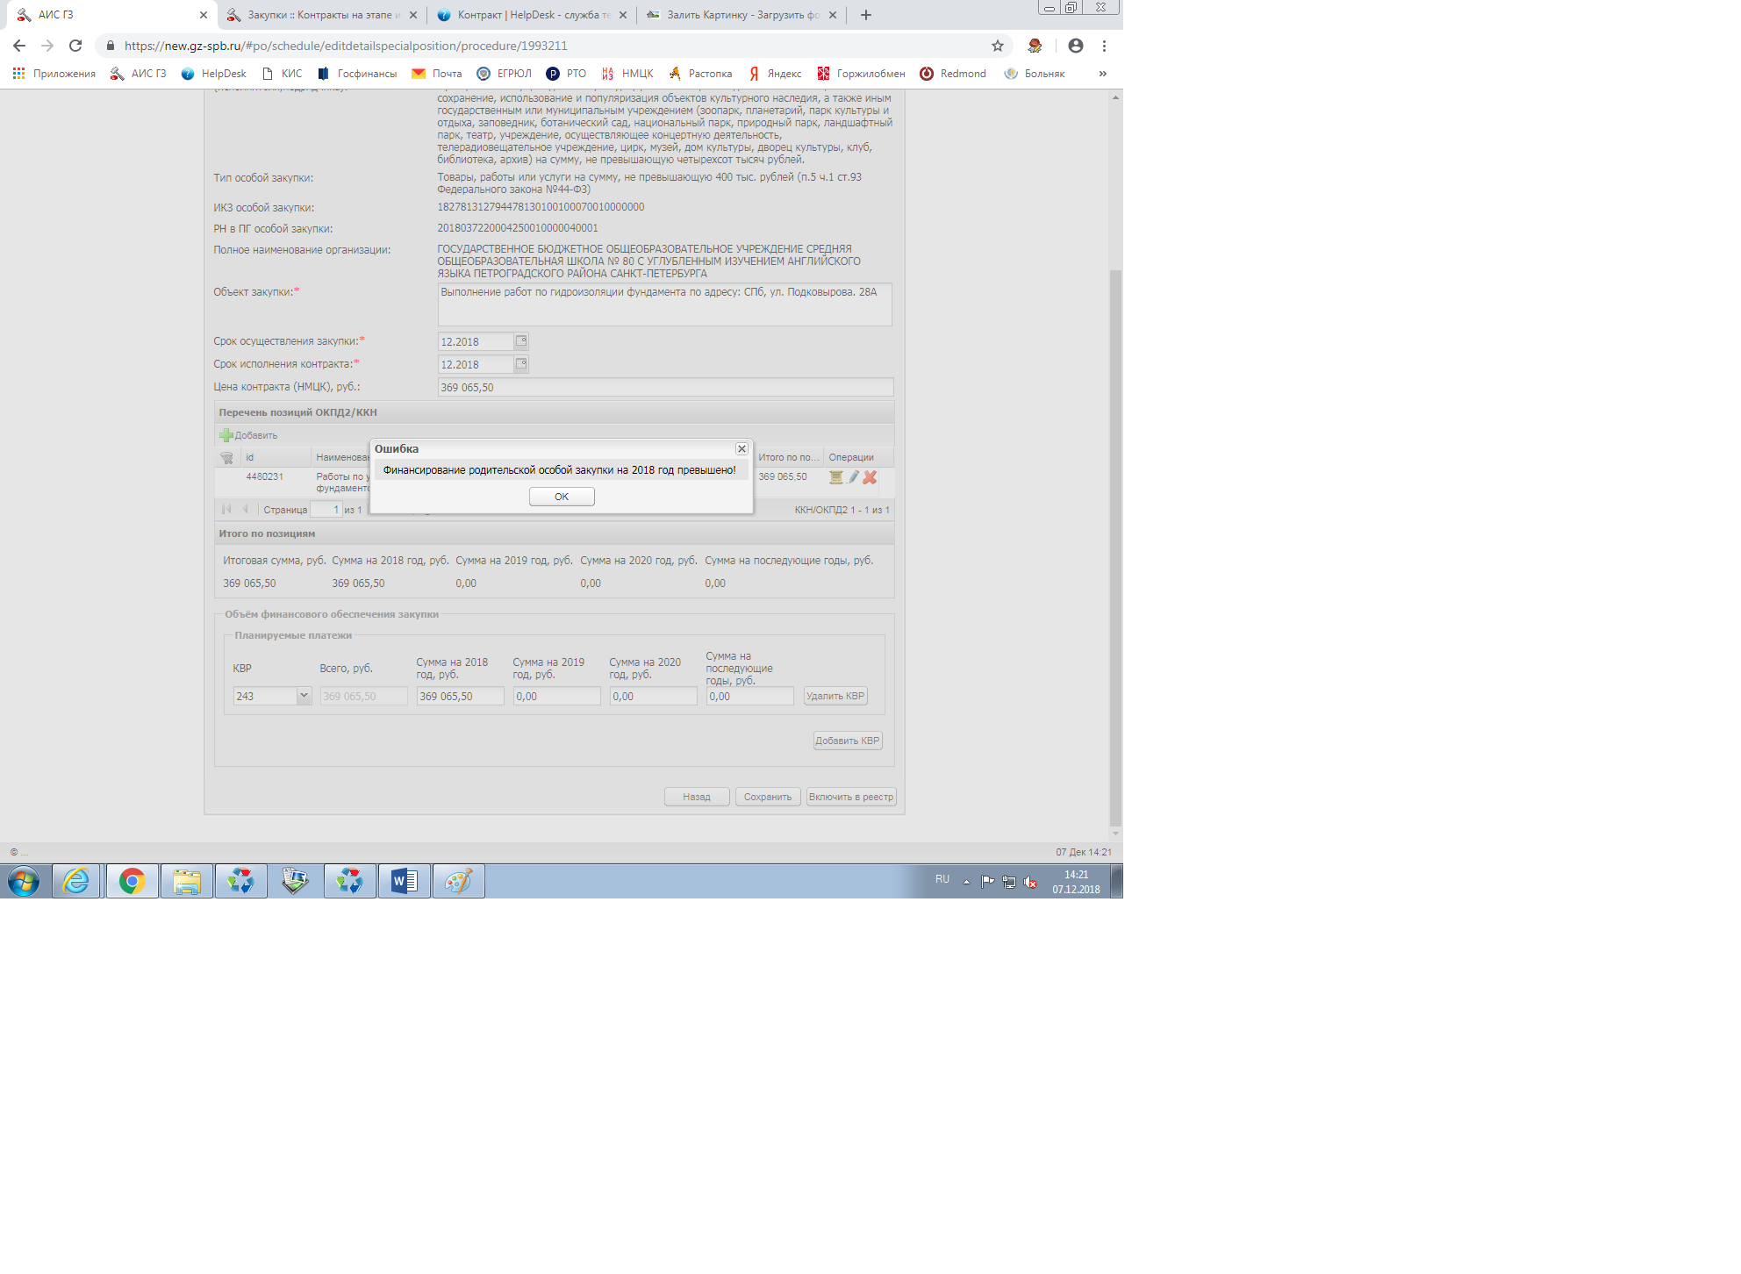Screen dimensions: 1741x1274
Task: Edit position 4480231 with pencil icon
Action: pyautogui.click(x=853, y=477)
